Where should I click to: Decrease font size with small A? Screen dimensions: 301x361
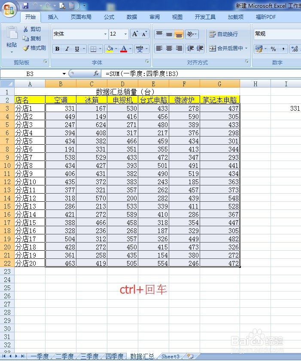144,34
